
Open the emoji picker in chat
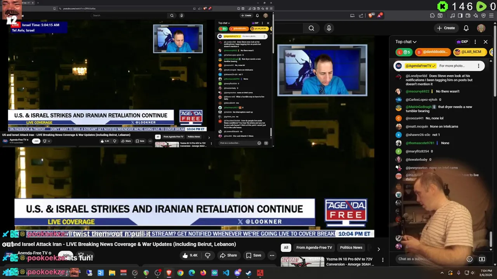click(469, 259)
